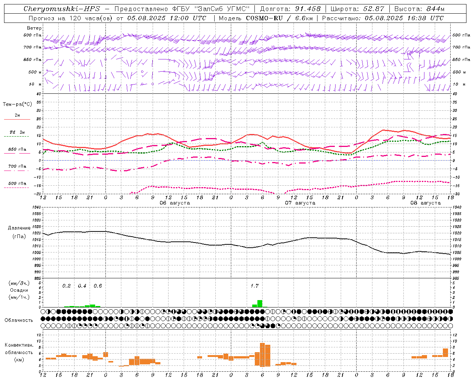Click the Осадки panel label
Image resolution: width=472 pixels, height=378 pixels.
click(x=19, y=290)
